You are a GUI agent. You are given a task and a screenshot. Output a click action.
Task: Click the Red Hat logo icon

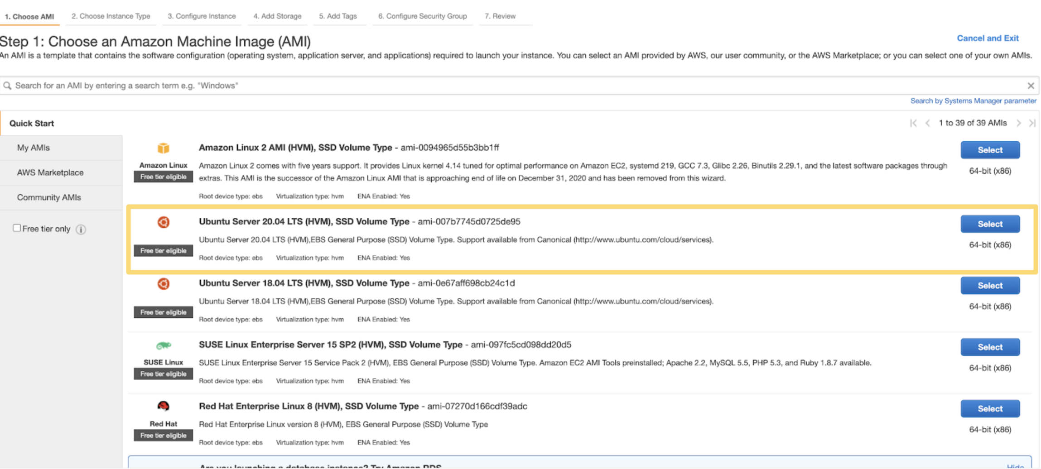click(x=163, y=406)
